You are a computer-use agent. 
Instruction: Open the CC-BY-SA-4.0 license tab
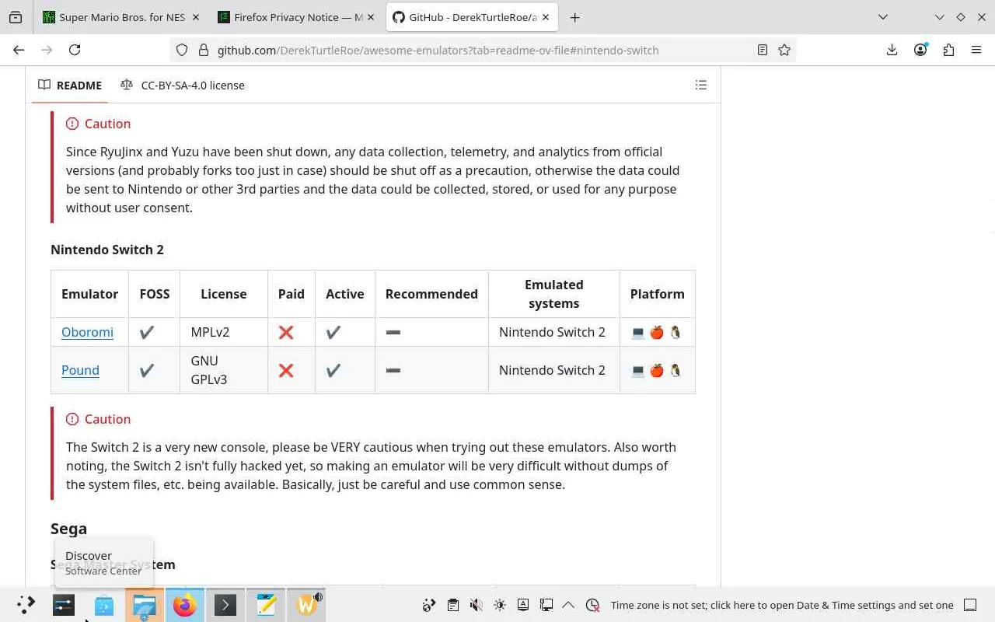click(183, 85)
